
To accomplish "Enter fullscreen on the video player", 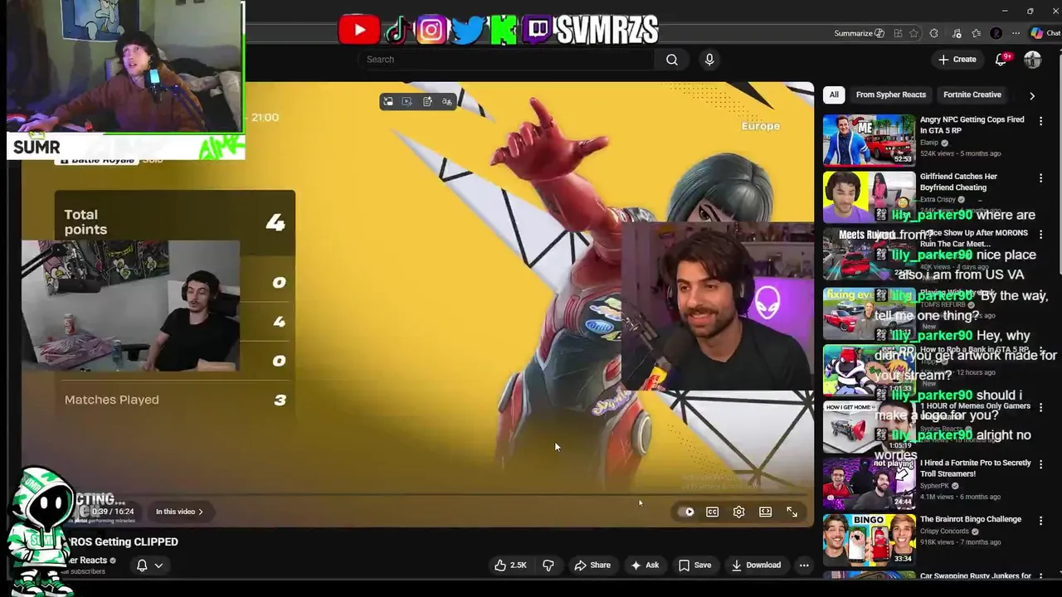I will [792, 512].
